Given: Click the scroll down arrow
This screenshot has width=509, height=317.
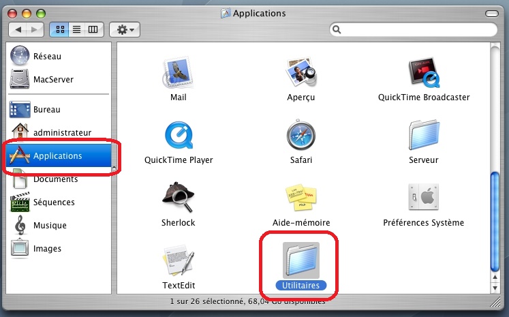Looking at the screenshot, I should [495, 288].
